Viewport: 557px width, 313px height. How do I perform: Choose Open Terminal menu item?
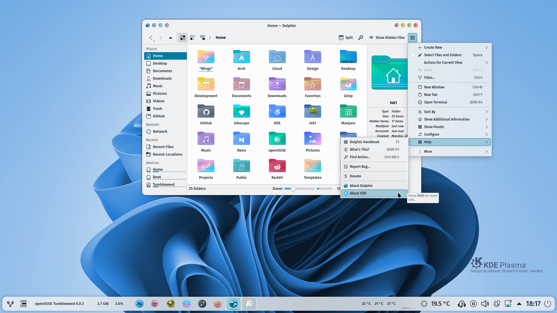[x=450, y=102]
